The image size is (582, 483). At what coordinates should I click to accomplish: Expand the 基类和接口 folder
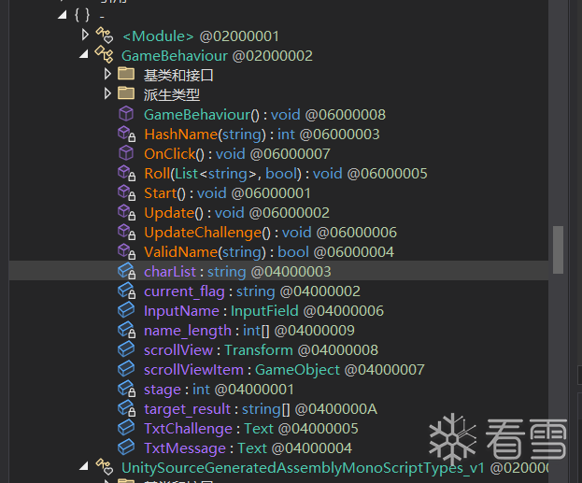(107, 74)
